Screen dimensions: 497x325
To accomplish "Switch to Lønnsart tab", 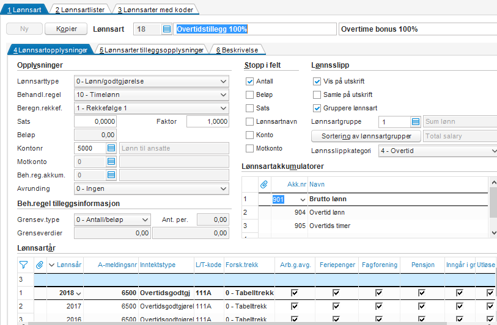I will pos(24,10).
